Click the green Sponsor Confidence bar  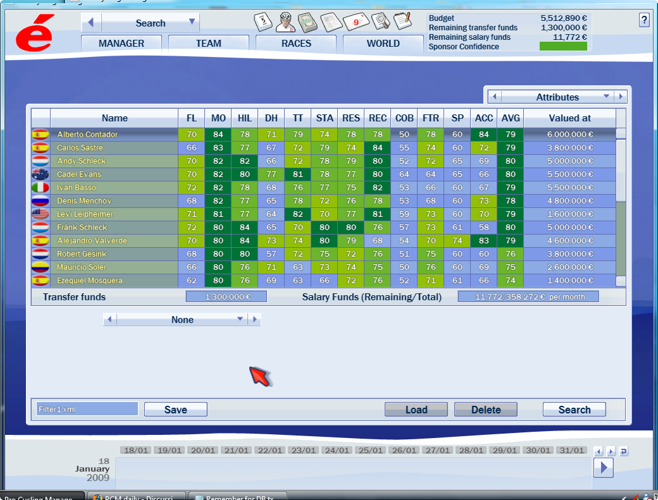coord(562,46)
